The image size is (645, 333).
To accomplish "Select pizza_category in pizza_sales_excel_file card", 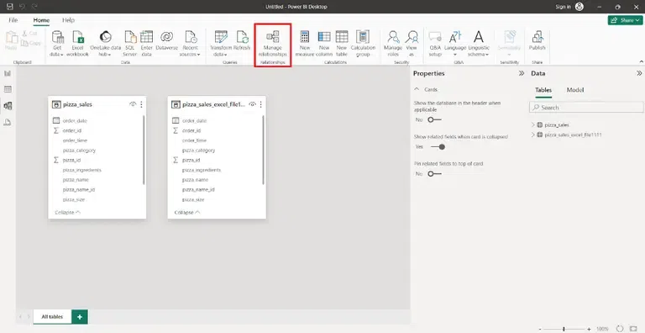I will tap(199, 151).
